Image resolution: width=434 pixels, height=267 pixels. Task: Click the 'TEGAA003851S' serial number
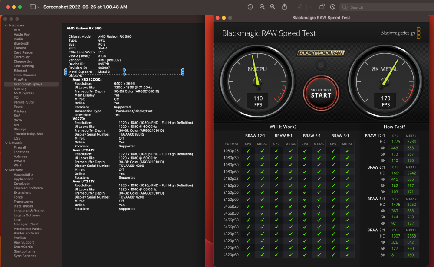coord(132,135)
